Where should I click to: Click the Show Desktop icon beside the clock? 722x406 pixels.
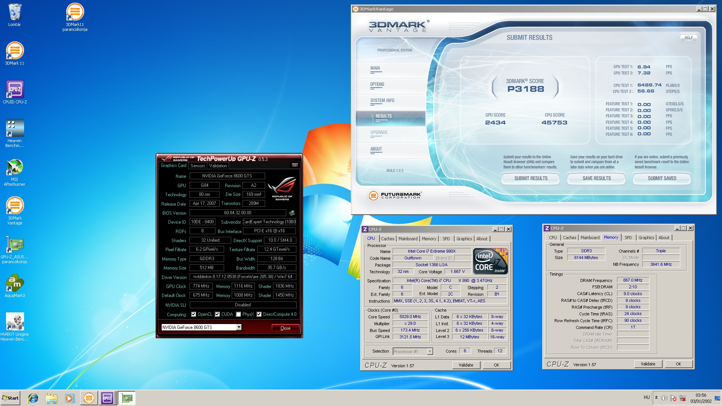click(718, 398)
